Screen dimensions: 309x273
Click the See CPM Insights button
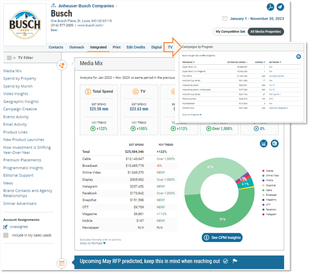[222, 237]
